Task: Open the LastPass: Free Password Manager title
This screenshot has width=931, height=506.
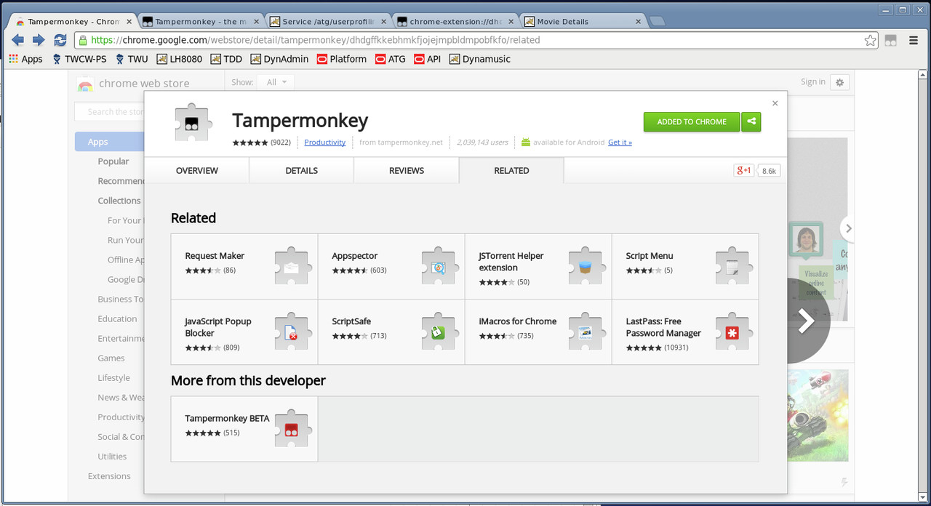Action: (x=663, y=327)
